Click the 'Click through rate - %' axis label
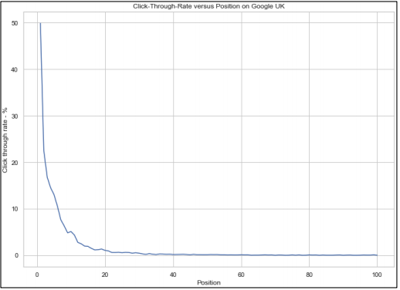The height and width of the screenshot is (290, 400). coord(5,140)
